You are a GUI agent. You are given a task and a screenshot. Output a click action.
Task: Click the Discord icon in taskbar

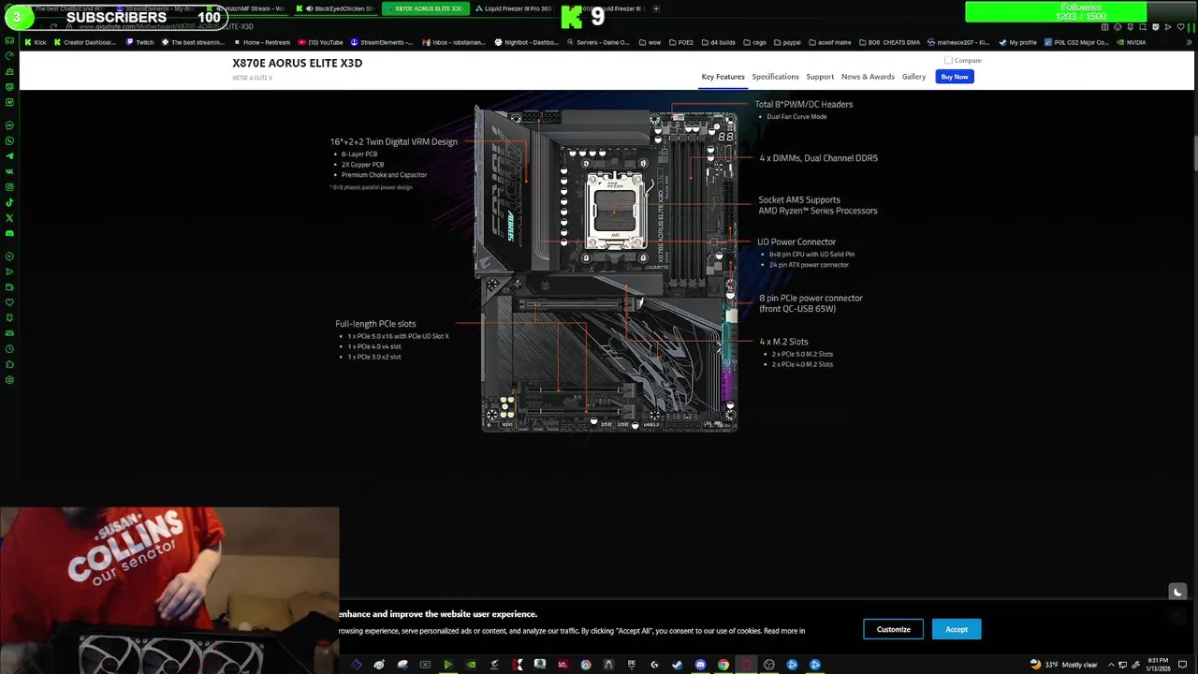point(700,665)
